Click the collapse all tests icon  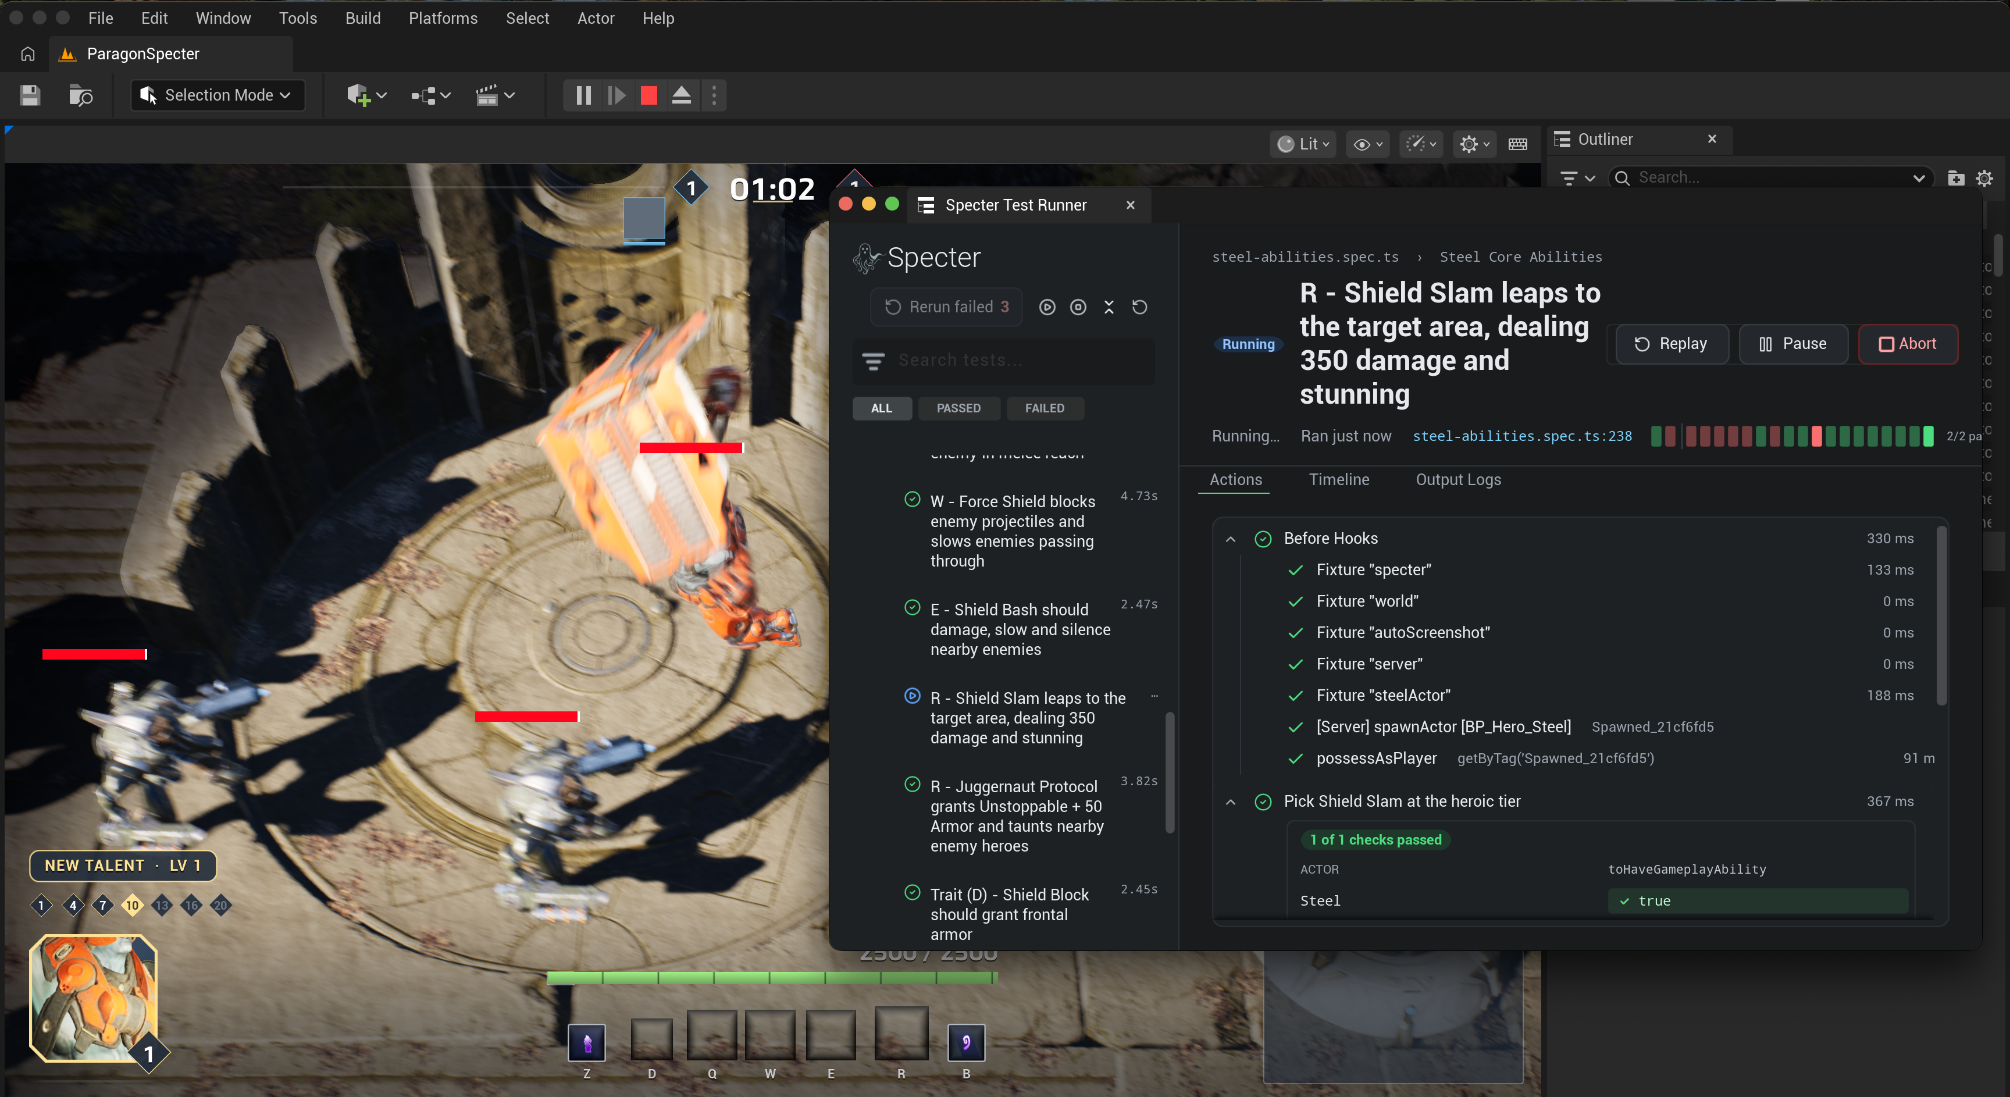tap(1109, 308)
